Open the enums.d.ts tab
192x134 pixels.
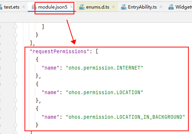[98, 7]
